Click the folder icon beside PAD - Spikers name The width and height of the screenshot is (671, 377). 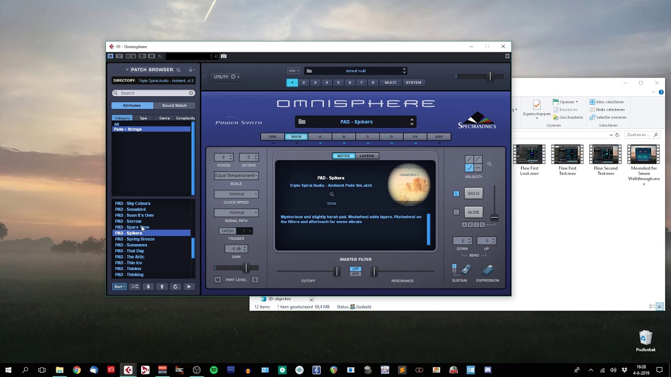pos(302,121)
